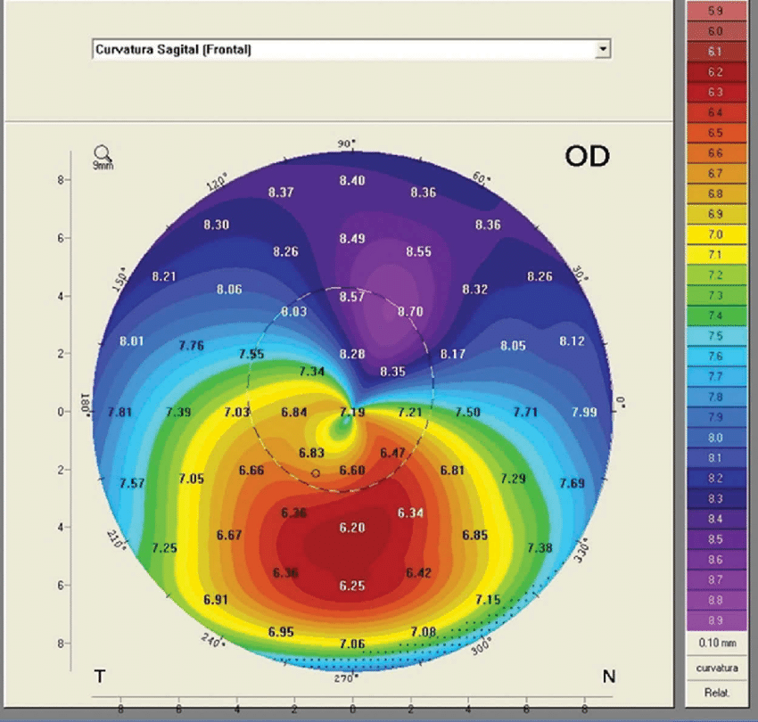
Task: Click the 9mm magnifier zoom icon
Action: pos(103,155)
